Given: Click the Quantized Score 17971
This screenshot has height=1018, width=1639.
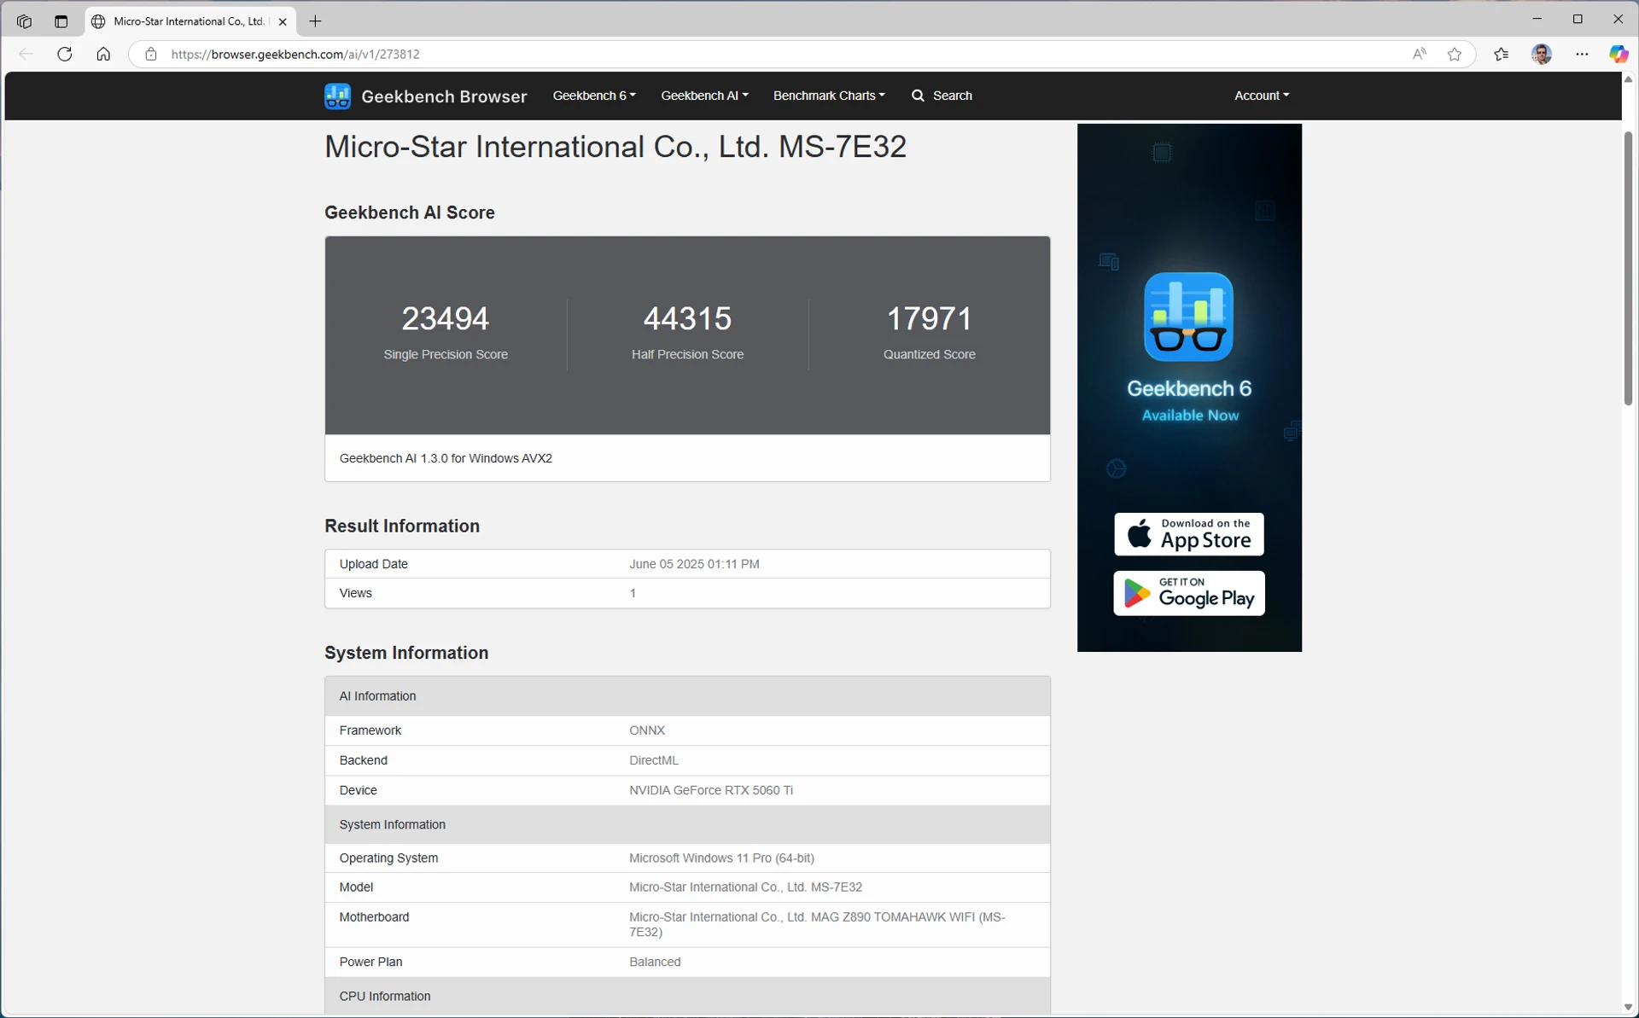Looking at the screenshot, I should [x=930, y=318].
